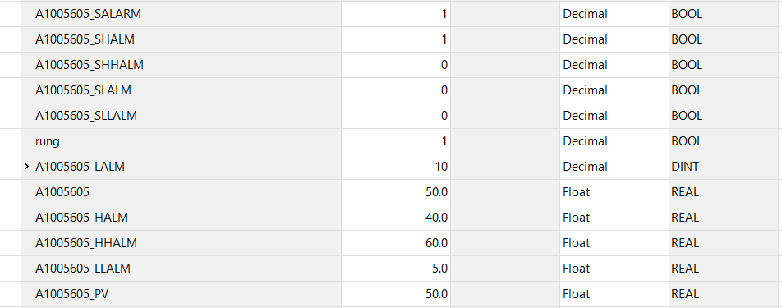782x308 pixels.
Task: Click the A1005605_SLLALM value 0
Action: pos(444,116)
